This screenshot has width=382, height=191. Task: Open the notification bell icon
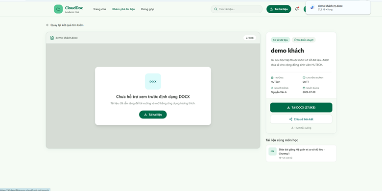pyautogui.click(x=297, y=9)
